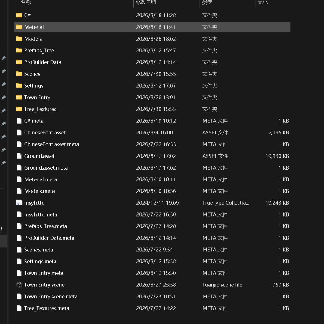Image resolution: width=324 pixels, height=324 pixels.
Task: Select the Town Entry.meta file name
Action: coord(44,273)
